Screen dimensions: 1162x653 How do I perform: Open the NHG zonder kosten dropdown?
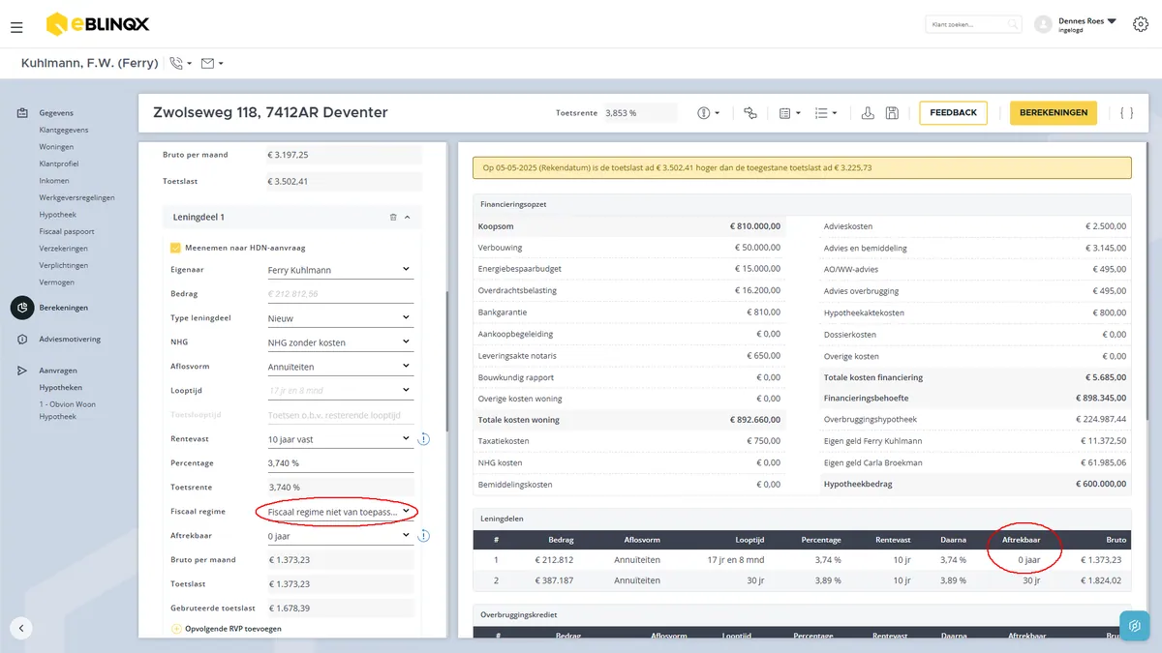(x=340, y=342)
